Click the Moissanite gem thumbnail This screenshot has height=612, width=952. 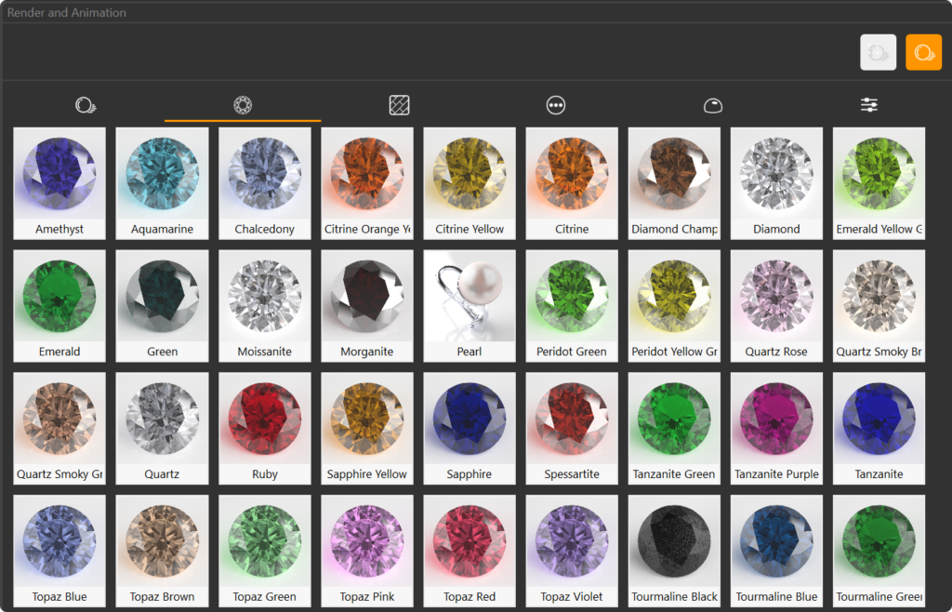[x=265, y=305]
